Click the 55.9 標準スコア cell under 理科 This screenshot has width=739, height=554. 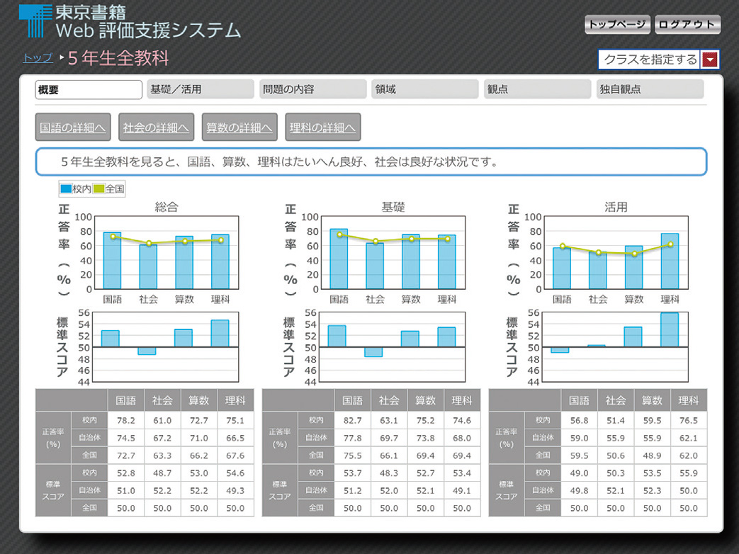coord(689,473)
